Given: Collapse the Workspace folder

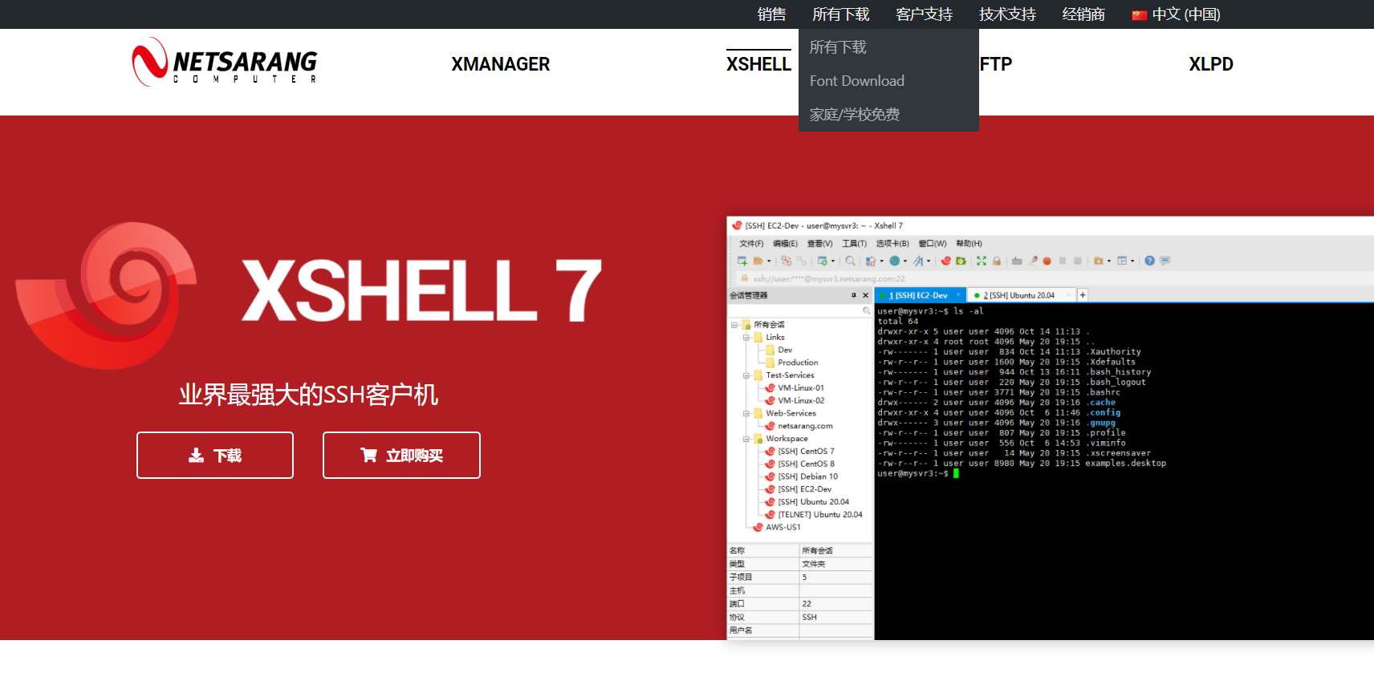Looking at the screenshot, I should point(746,439).
